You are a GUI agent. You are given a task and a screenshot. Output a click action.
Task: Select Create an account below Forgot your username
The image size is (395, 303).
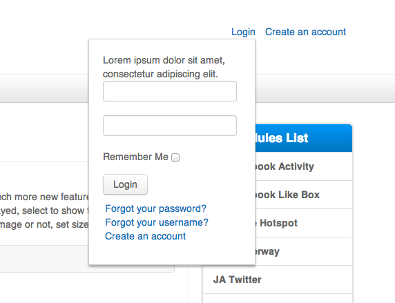coord(145,236)
